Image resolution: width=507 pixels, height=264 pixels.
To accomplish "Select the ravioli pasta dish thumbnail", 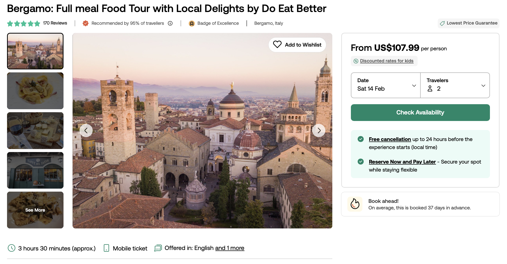I will pos(35,91).
